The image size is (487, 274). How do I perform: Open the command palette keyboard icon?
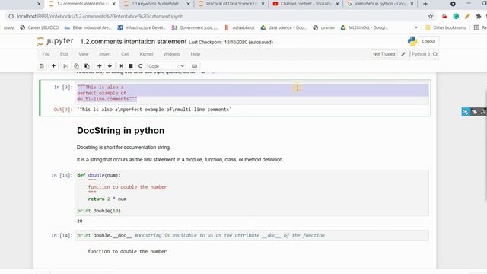point(195,66)
